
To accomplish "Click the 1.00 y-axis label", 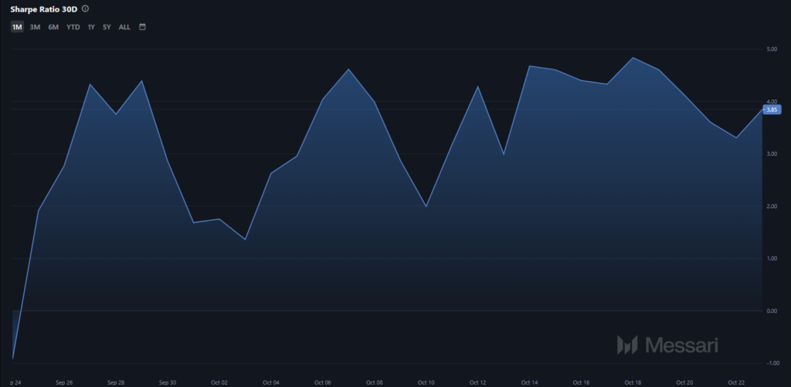I will (772, 259).
